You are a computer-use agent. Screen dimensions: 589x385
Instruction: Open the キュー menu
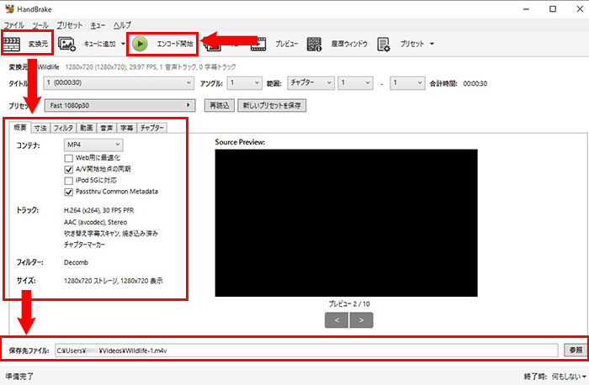pos(98,25)
